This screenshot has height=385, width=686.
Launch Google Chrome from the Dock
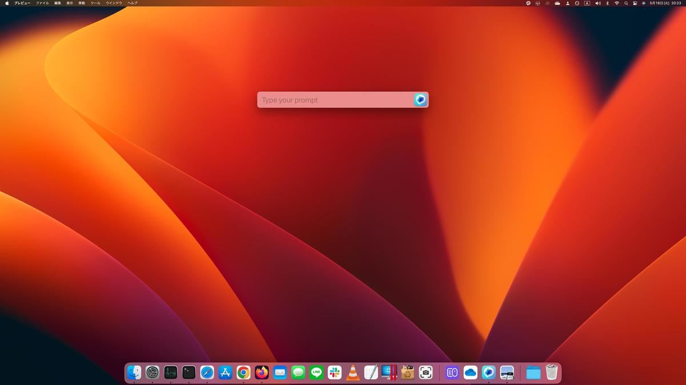(x=244, y=372)
